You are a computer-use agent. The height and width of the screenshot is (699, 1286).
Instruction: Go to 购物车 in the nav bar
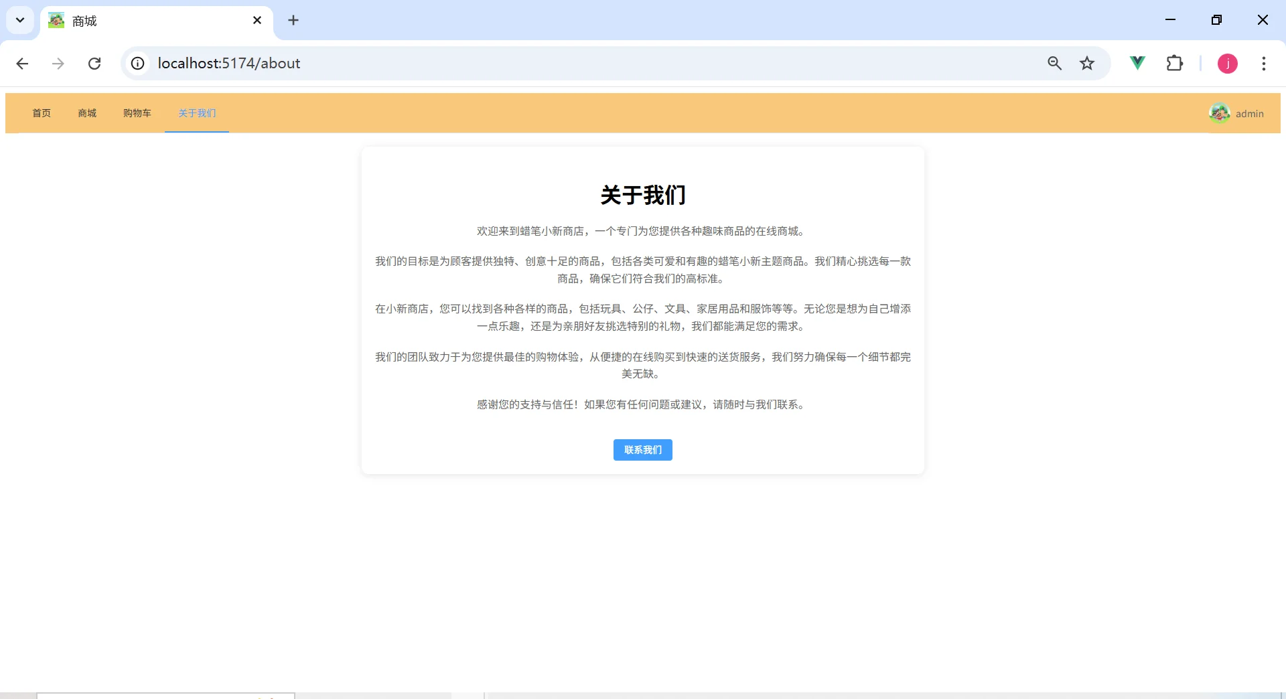tap(137, 113)
